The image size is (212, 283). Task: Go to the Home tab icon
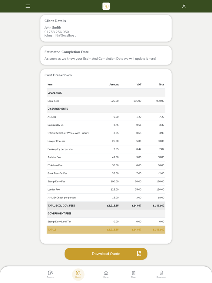pos(106,273)
